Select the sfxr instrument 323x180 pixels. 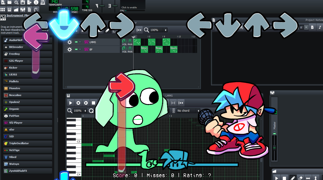tap(28, 129)
